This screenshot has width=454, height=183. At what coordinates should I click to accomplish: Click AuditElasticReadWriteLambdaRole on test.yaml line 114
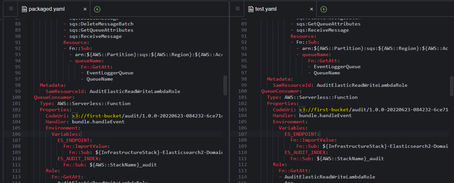point(330,177)
